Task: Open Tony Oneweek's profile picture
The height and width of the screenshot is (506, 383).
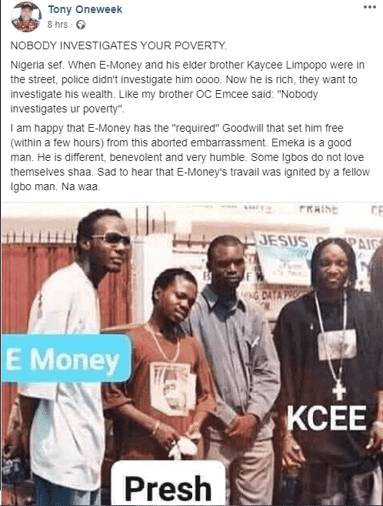Action: pos(26,17)
